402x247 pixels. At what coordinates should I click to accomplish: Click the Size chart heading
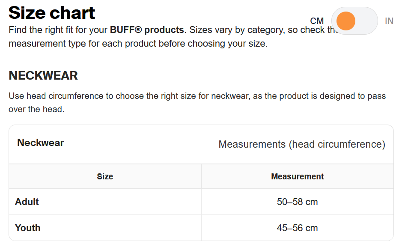[52, 12]
